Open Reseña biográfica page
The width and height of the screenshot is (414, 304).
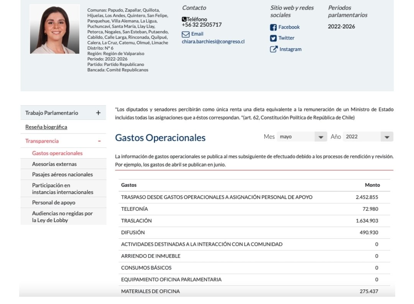46,127
